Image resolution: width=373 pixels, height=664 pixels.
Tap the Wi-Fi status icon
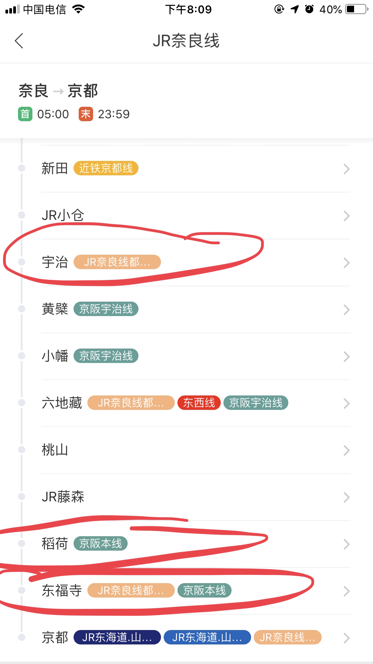pyautogui.click(x=78, y=10)
